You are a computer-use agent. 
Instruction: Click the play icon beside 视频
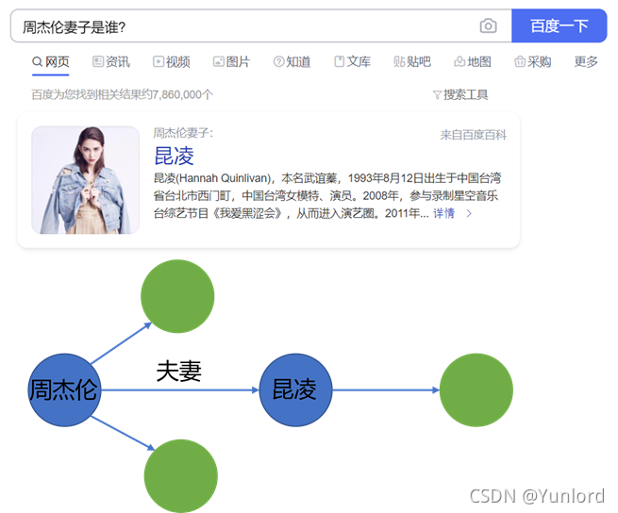point(159,61)
